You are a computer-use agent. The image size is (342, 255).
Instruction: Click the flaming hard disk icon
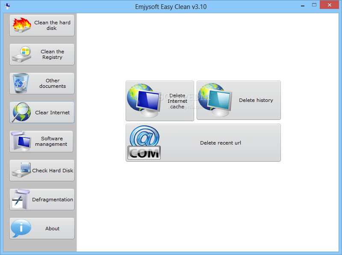pos(22,25)
